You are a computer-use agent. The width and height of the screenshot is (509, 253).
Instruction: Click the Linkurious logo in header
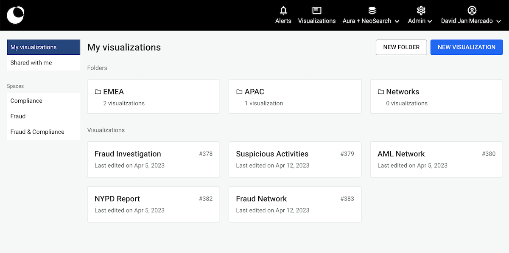pyautogui.click(x=16, y=15)
